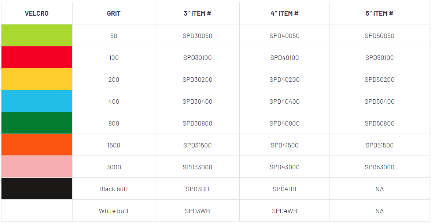Select the red 100 grit swatch
Image resolution: width=431 pixels, height=223 pixels.
[37, 57]
